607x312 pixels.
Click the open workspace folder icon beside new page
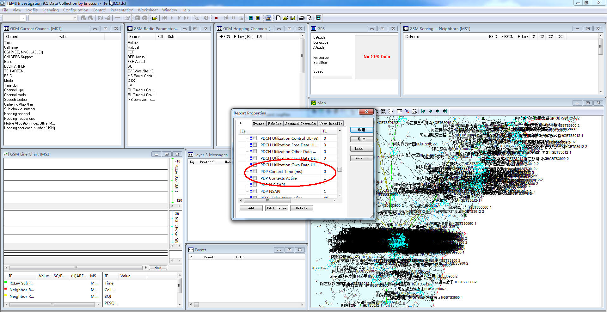[x=285, y=18]
